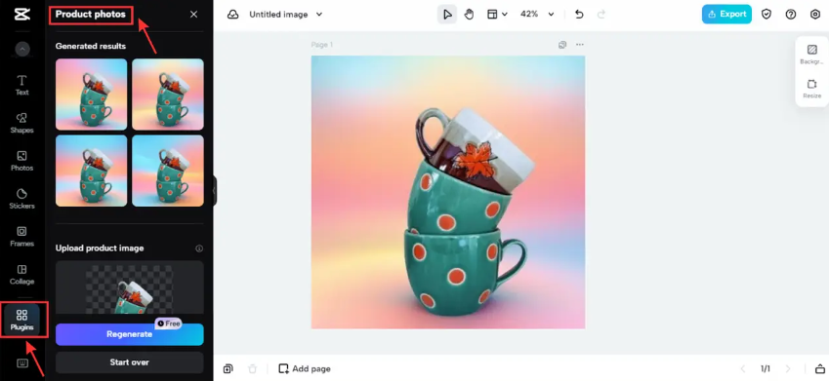Open the Frames panel
829x381 pixels.
pyautogui.click(x=21, y=237)
